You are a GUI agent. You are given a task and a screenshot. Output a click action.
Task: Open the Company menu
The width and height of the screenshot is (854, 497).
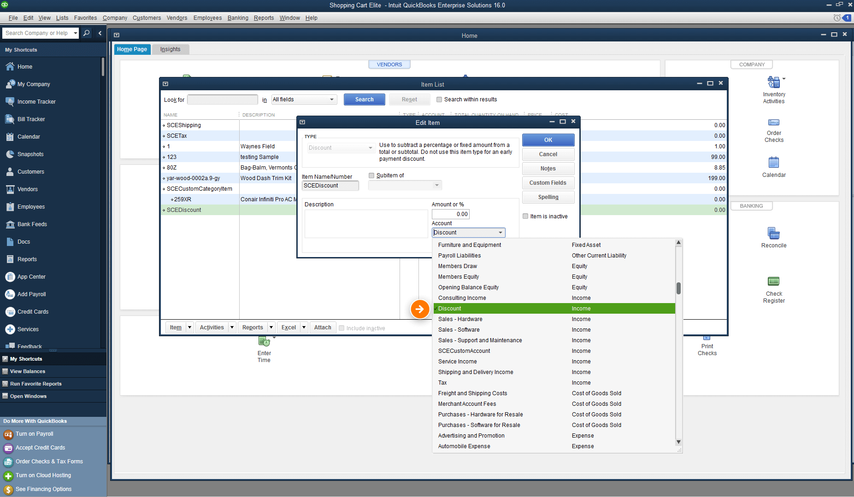[x=115, y=18]
